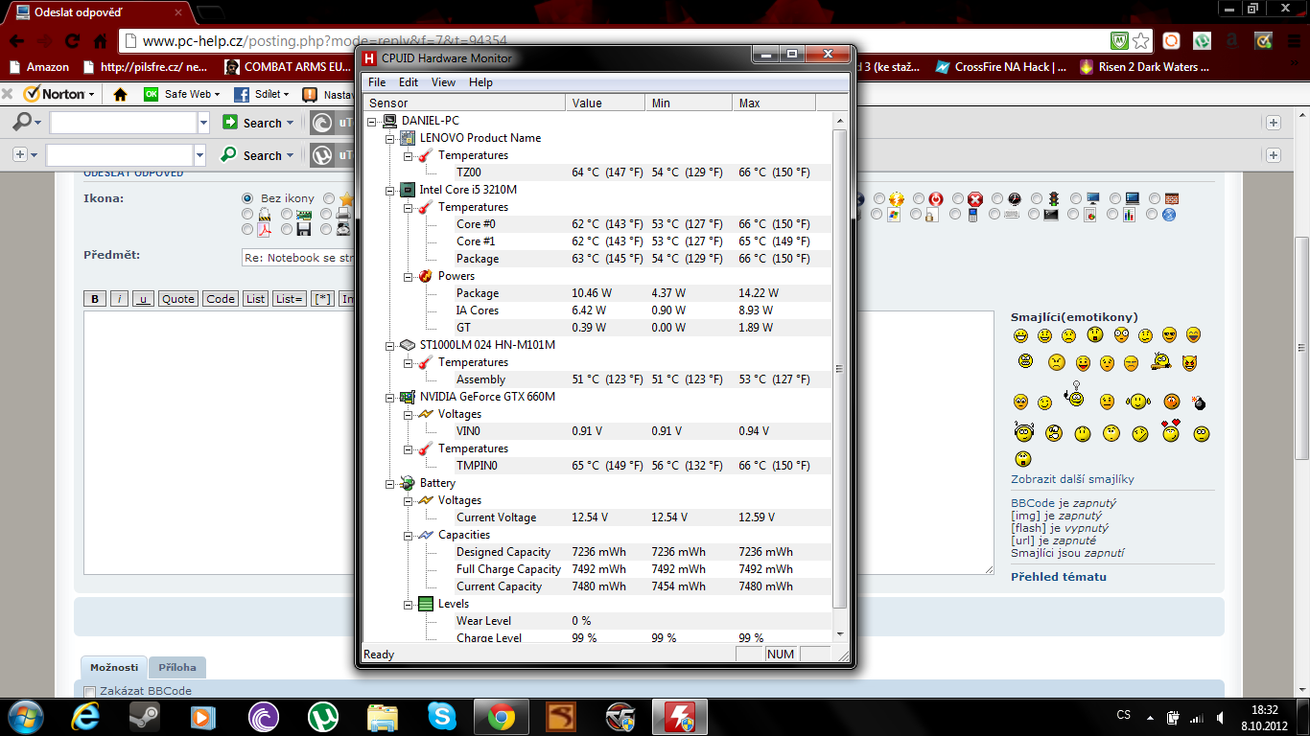
Task: Click the Sensor column header
Action: point(465,103)
